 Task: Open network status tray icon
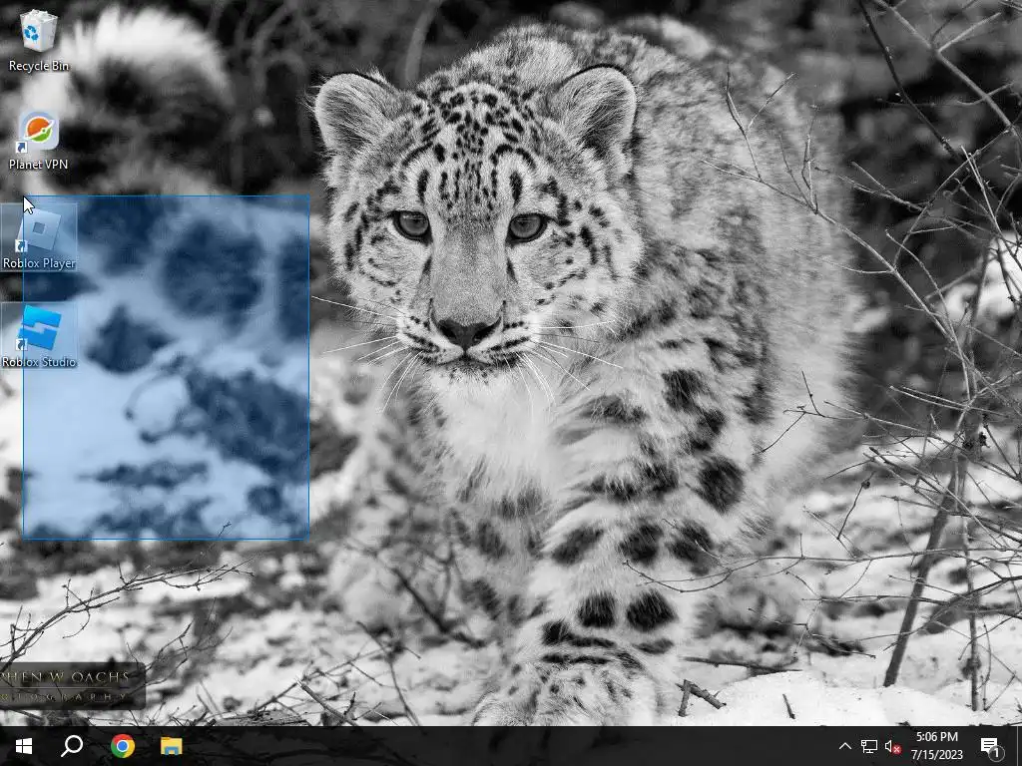click(x=869, y=746)
